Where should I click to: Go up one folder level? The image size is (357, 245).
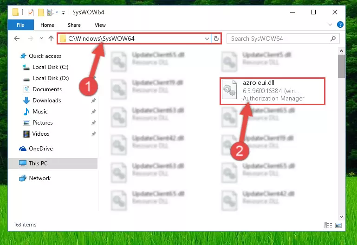[x=51, y=38]
